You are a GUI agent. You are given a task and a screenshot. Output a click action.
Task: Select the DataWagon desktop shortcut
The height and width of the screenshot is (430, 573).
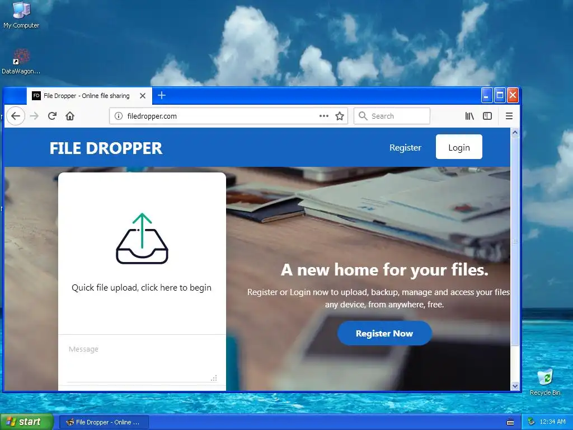tap(21, 62)
